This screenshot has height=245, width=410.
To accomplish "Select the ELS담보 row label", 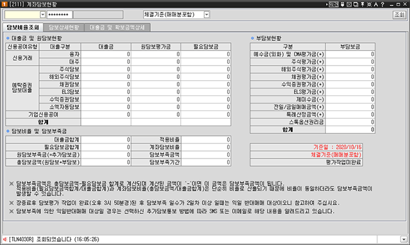I will [60, 92].
